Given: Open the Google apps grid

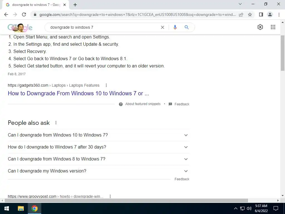Looking at the screenshot, I should click(273, 27).
